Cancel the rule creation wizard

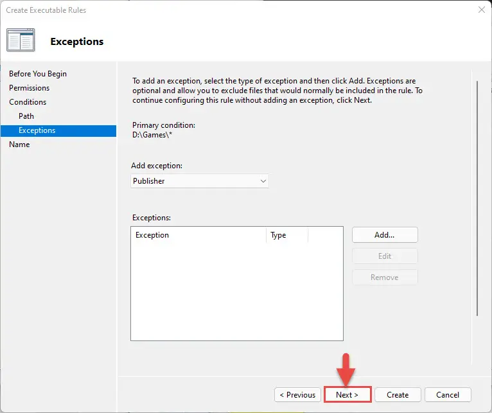[448, 394]
